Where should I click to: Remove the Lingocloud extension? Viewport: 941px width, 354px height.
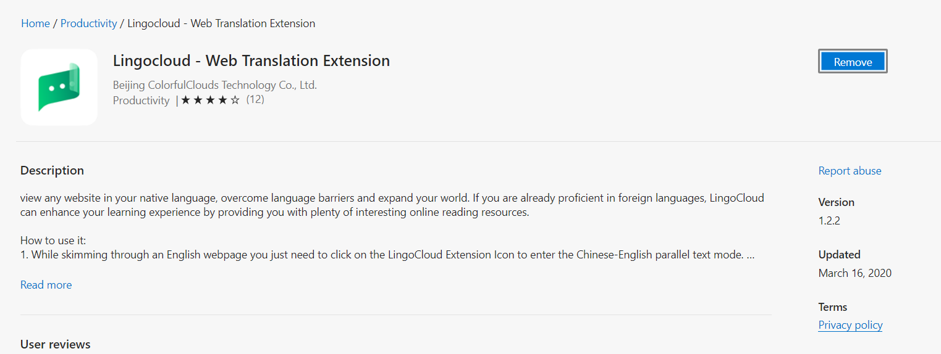tap(853, 62)
